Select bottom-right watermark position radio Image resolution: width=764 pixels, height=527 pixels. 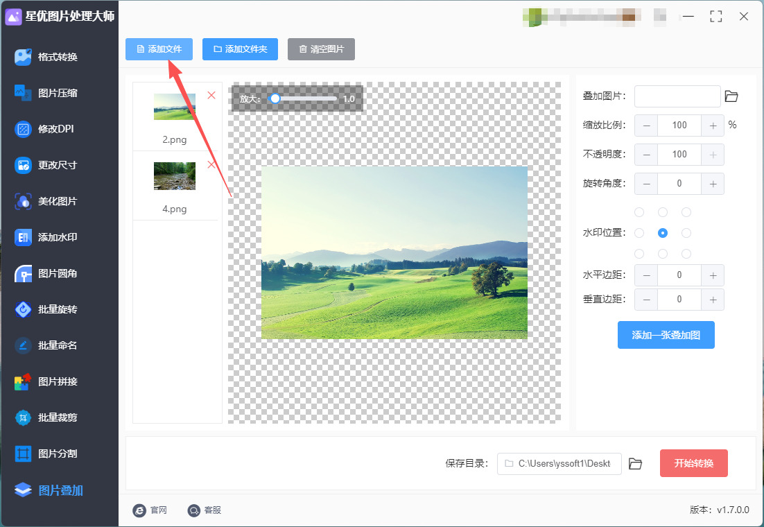pyautogui.click(x=686, y=254)
